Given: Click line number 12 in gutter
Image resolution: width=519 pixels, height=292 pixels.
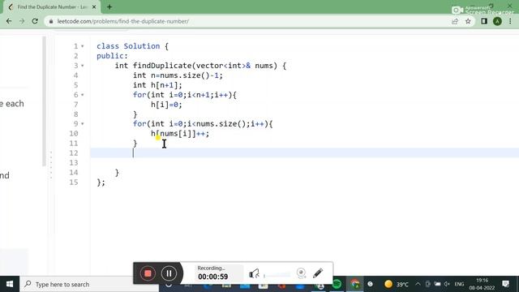Looking at the screenshot, I should pyautogui.click(x=74, y=153).
